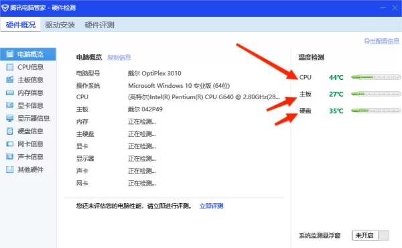
Task: Click the 立即评测 link
Action: click(211, 206)
